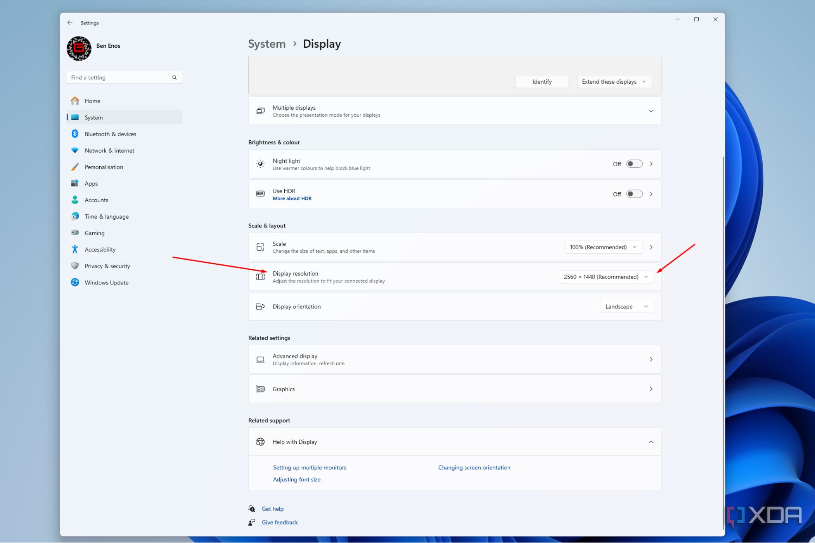Click the Night light bulb icon
Viewport: 815px width, 543px height.
(260, 164)
